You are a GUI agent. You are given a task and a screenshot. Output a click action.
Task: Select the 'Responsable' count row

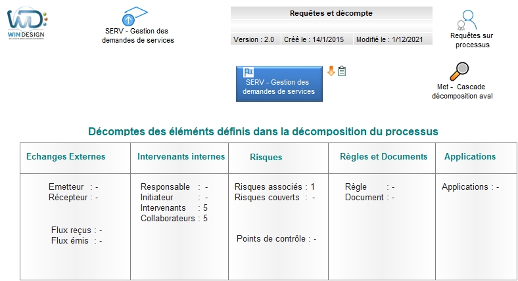click(174, 186)
